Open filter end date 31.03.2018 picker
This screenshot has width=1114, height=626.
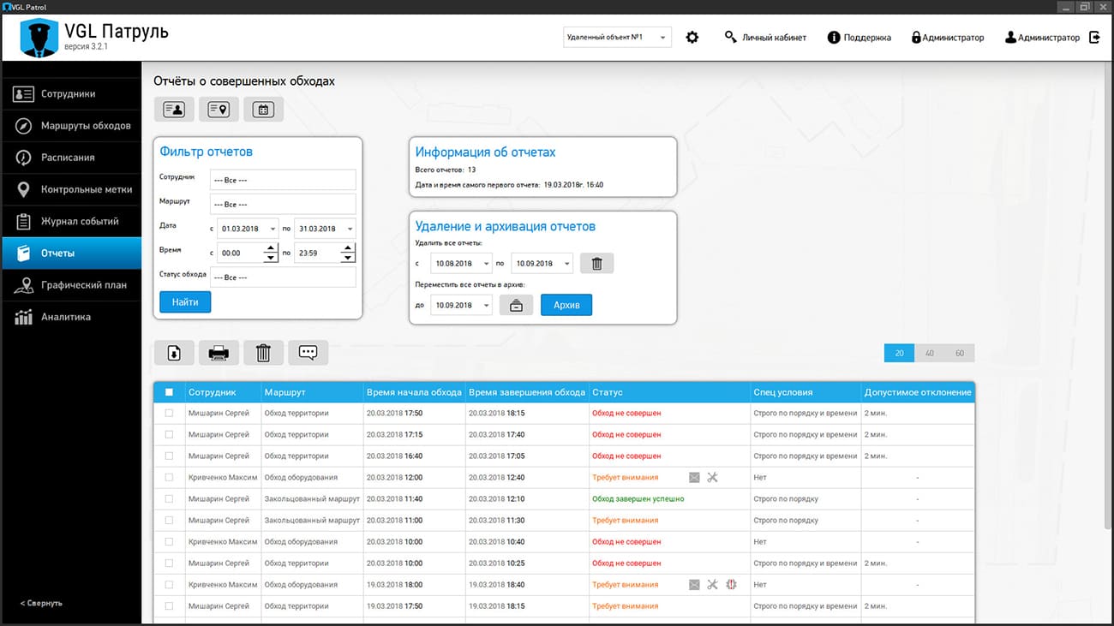pos(325,229)
